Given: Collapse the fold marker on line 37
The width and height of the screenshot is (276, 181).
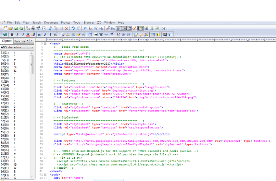Looking at the screenshot, I should pyautogui.click(x=45, y=158).
